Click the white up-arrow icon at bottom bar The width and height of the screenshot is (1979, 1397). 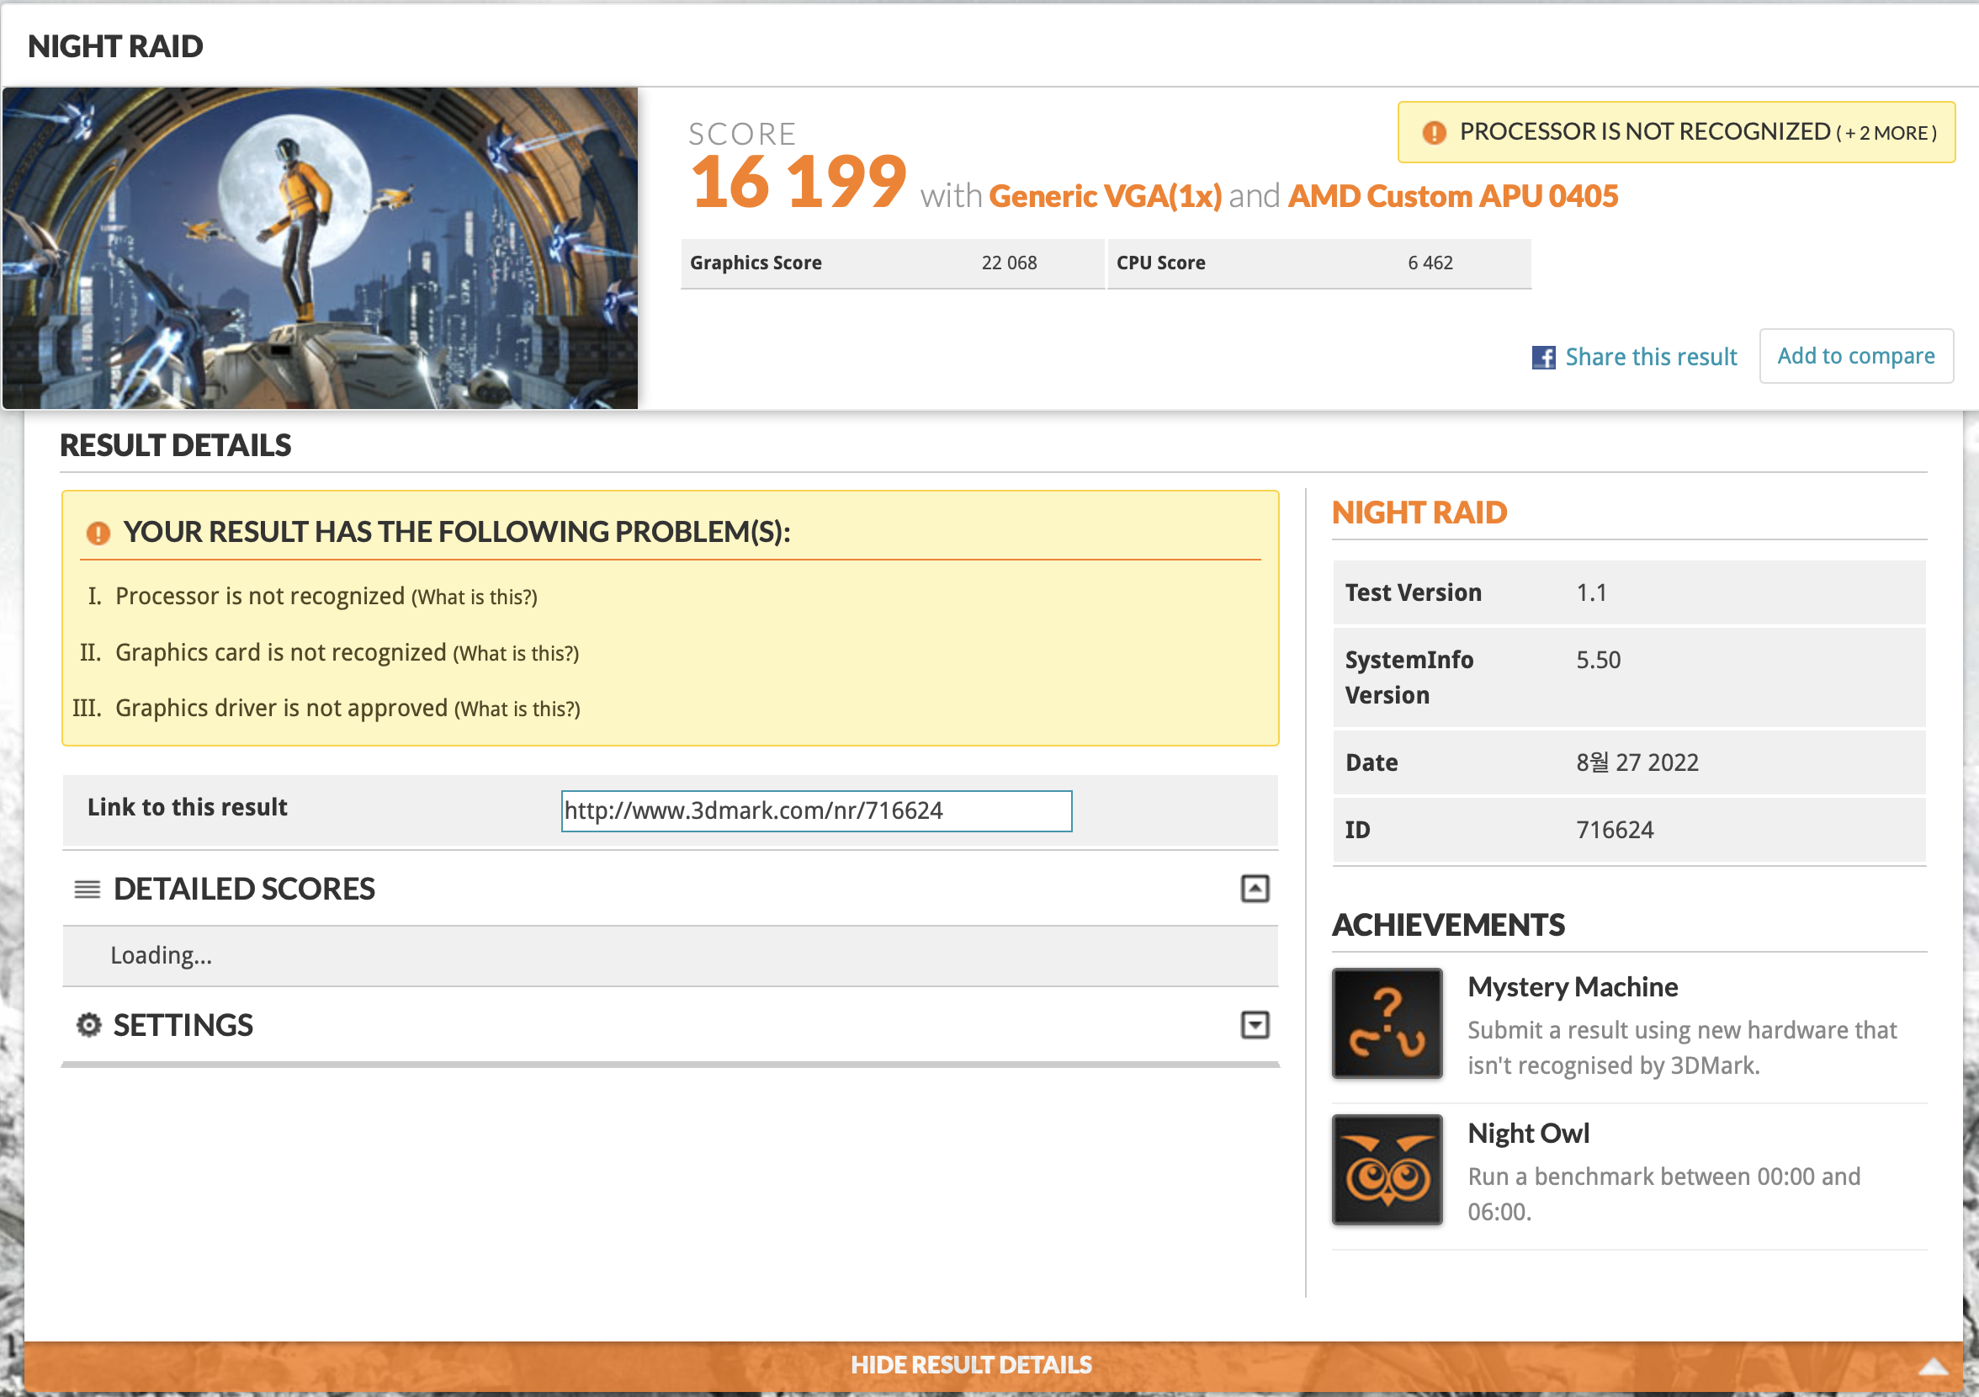[1933, 1366]
